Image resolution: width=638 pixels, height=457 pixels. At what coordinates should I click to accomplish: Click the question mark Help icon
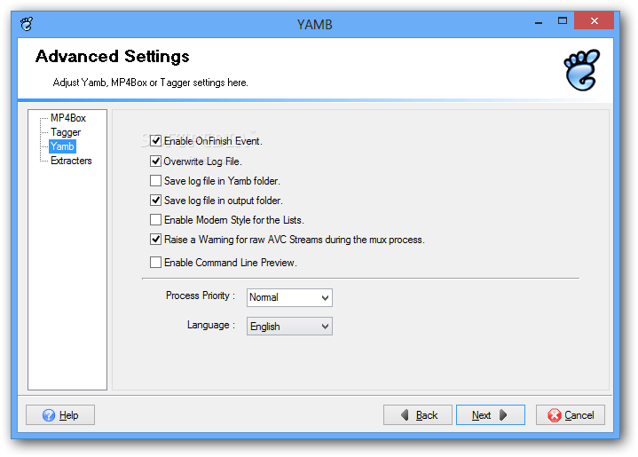tap(49, 415)
